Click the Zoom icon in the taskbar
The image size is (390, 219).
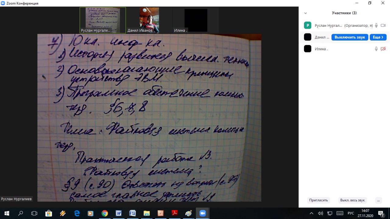[203, 213]
